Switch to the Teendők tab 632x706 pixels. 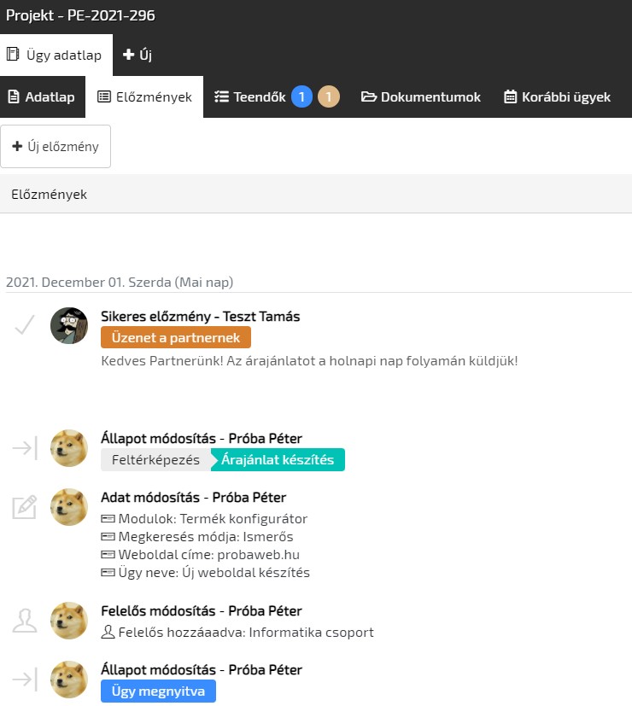[x=249, y=97]
